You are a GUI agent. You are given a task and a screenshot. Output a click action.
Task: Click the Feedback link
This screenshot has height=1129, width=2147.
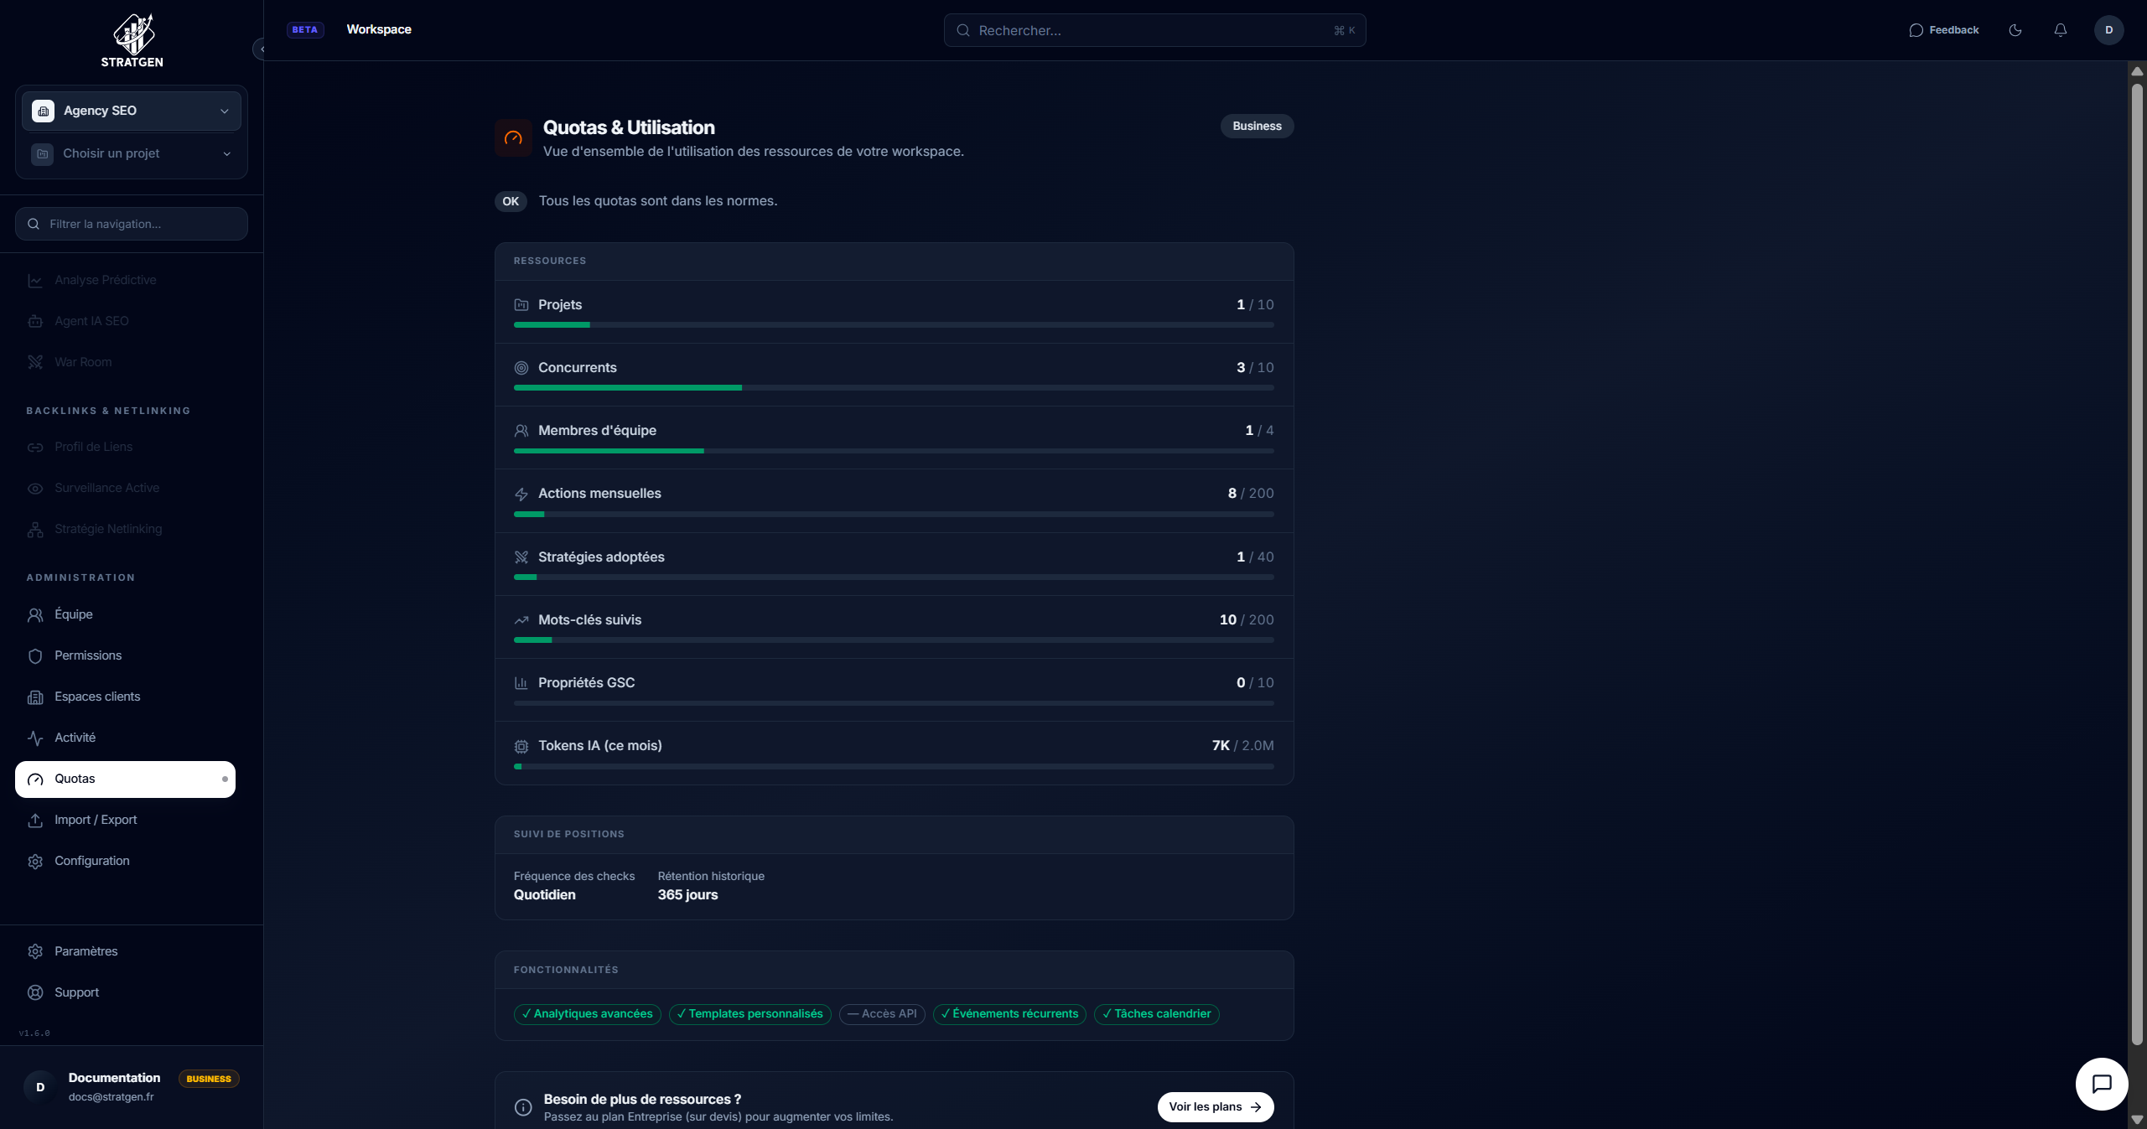coord(1953,30)
